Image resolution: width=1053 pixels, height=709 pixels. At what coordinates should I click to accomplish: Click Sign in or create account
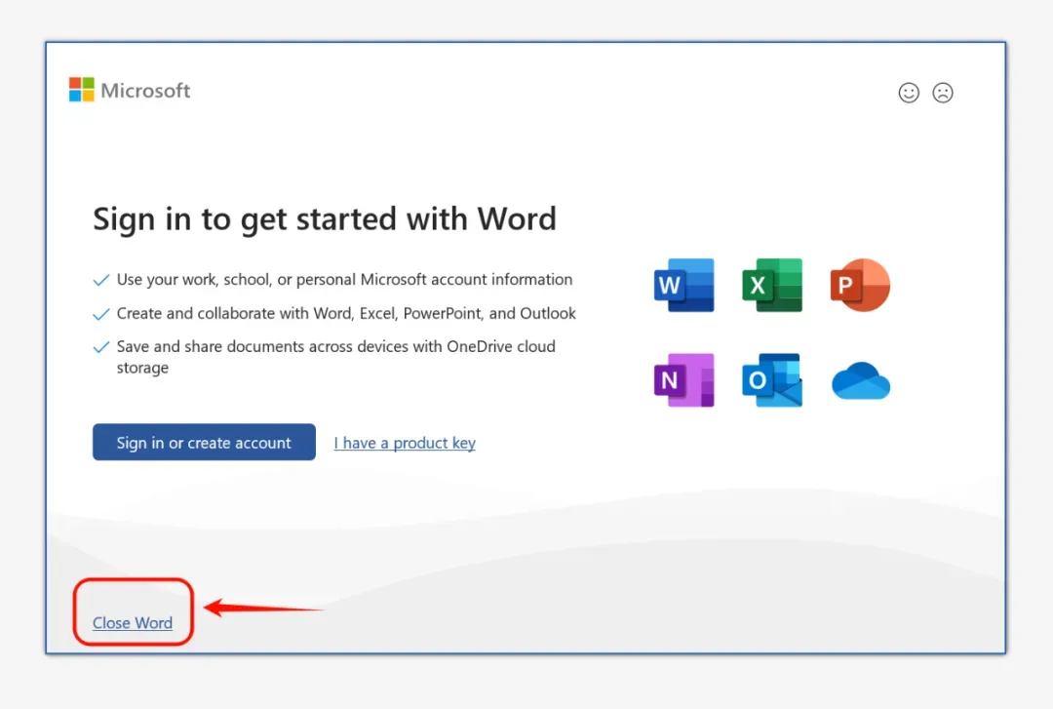point(204,442)
